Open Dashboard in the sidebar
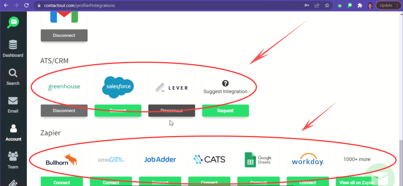Screen dimensions: 403x186 pos(13,49)
